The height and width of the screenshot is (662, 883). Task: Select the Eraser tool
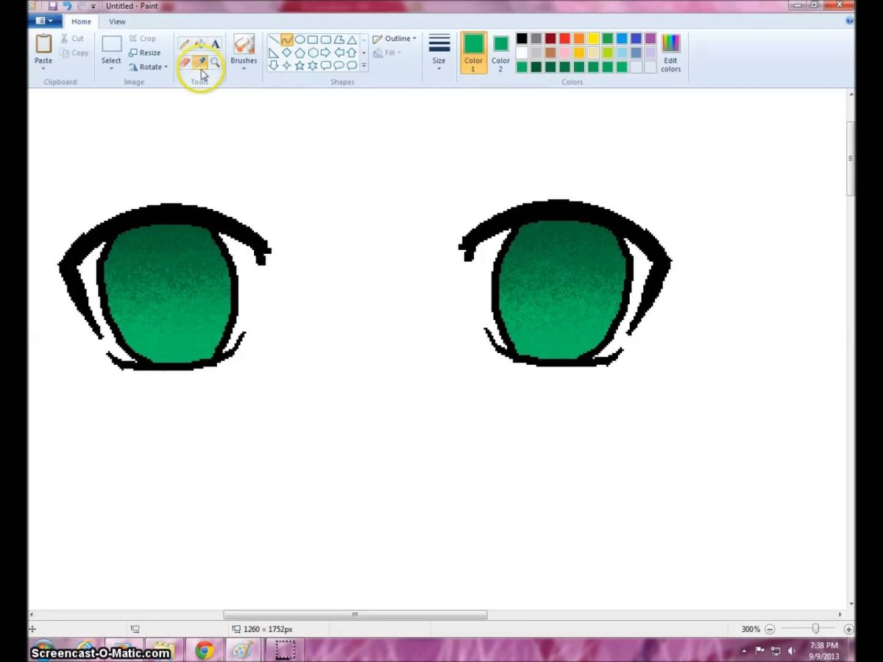coord(185,63)
